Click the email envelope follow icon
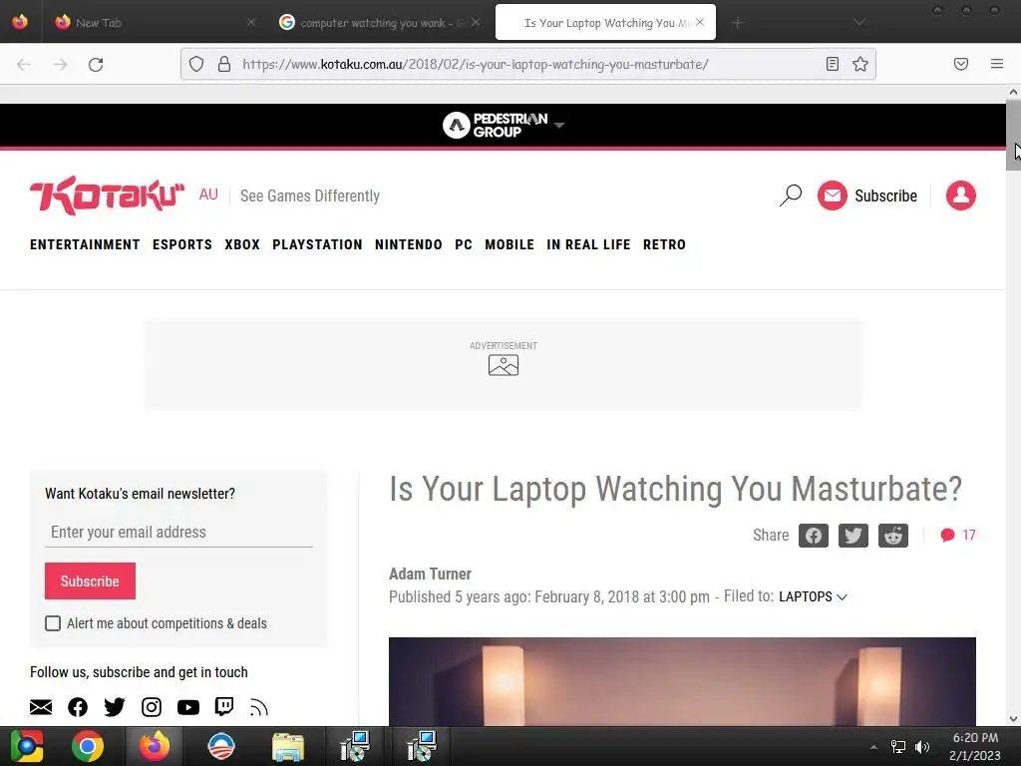Image resolution: width=1021 pixels, height=766 pixels. (x=41, y=707)
